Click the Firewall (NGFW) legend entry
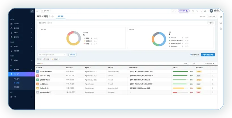The width and height of the screenshot is (232, 118). coord(179,40)
